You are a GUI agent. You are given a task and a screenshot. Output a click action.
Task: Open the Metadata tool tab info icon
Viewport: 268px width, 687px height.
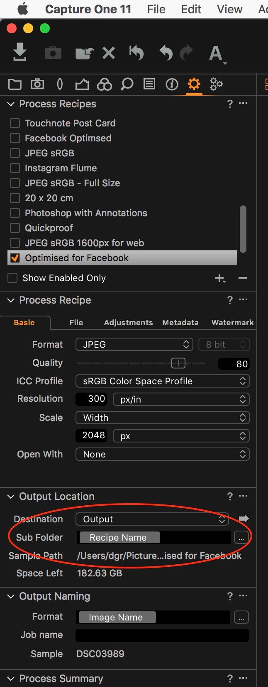(x=172, y=84)
